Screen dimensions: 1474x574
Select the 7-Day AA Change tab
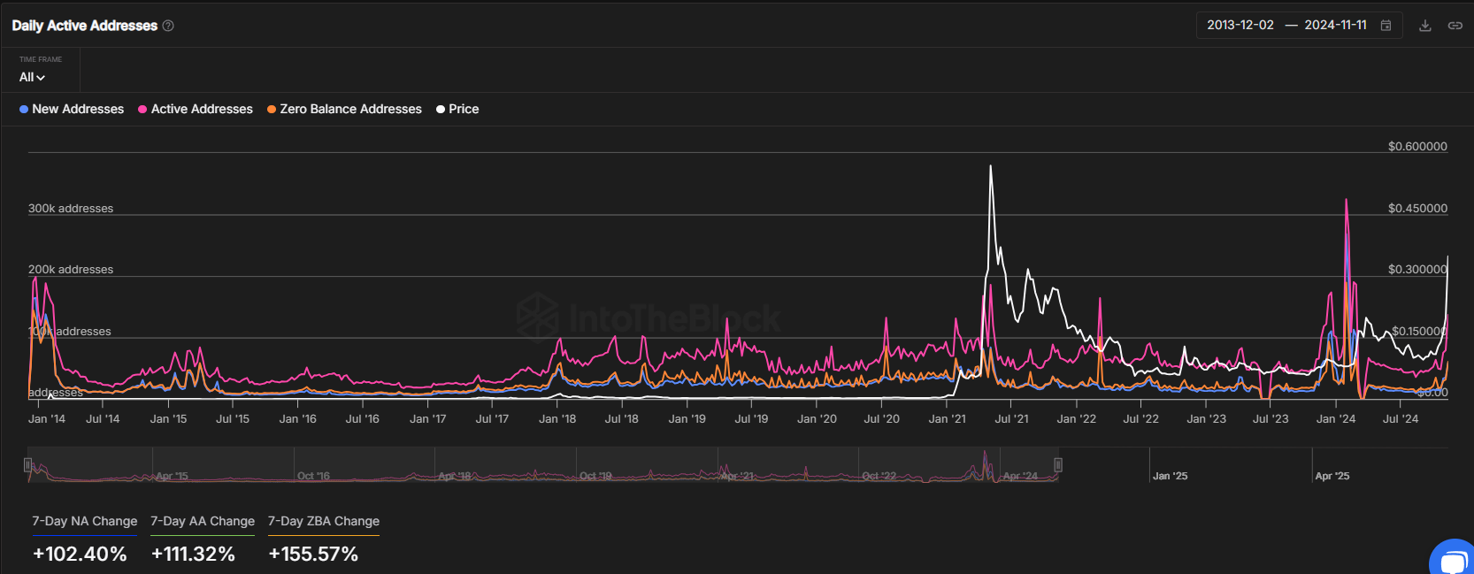click(x=203, y=522)
